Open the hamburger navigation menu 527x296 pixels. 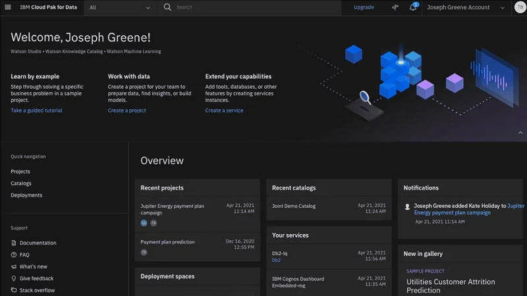click(8, 7)
